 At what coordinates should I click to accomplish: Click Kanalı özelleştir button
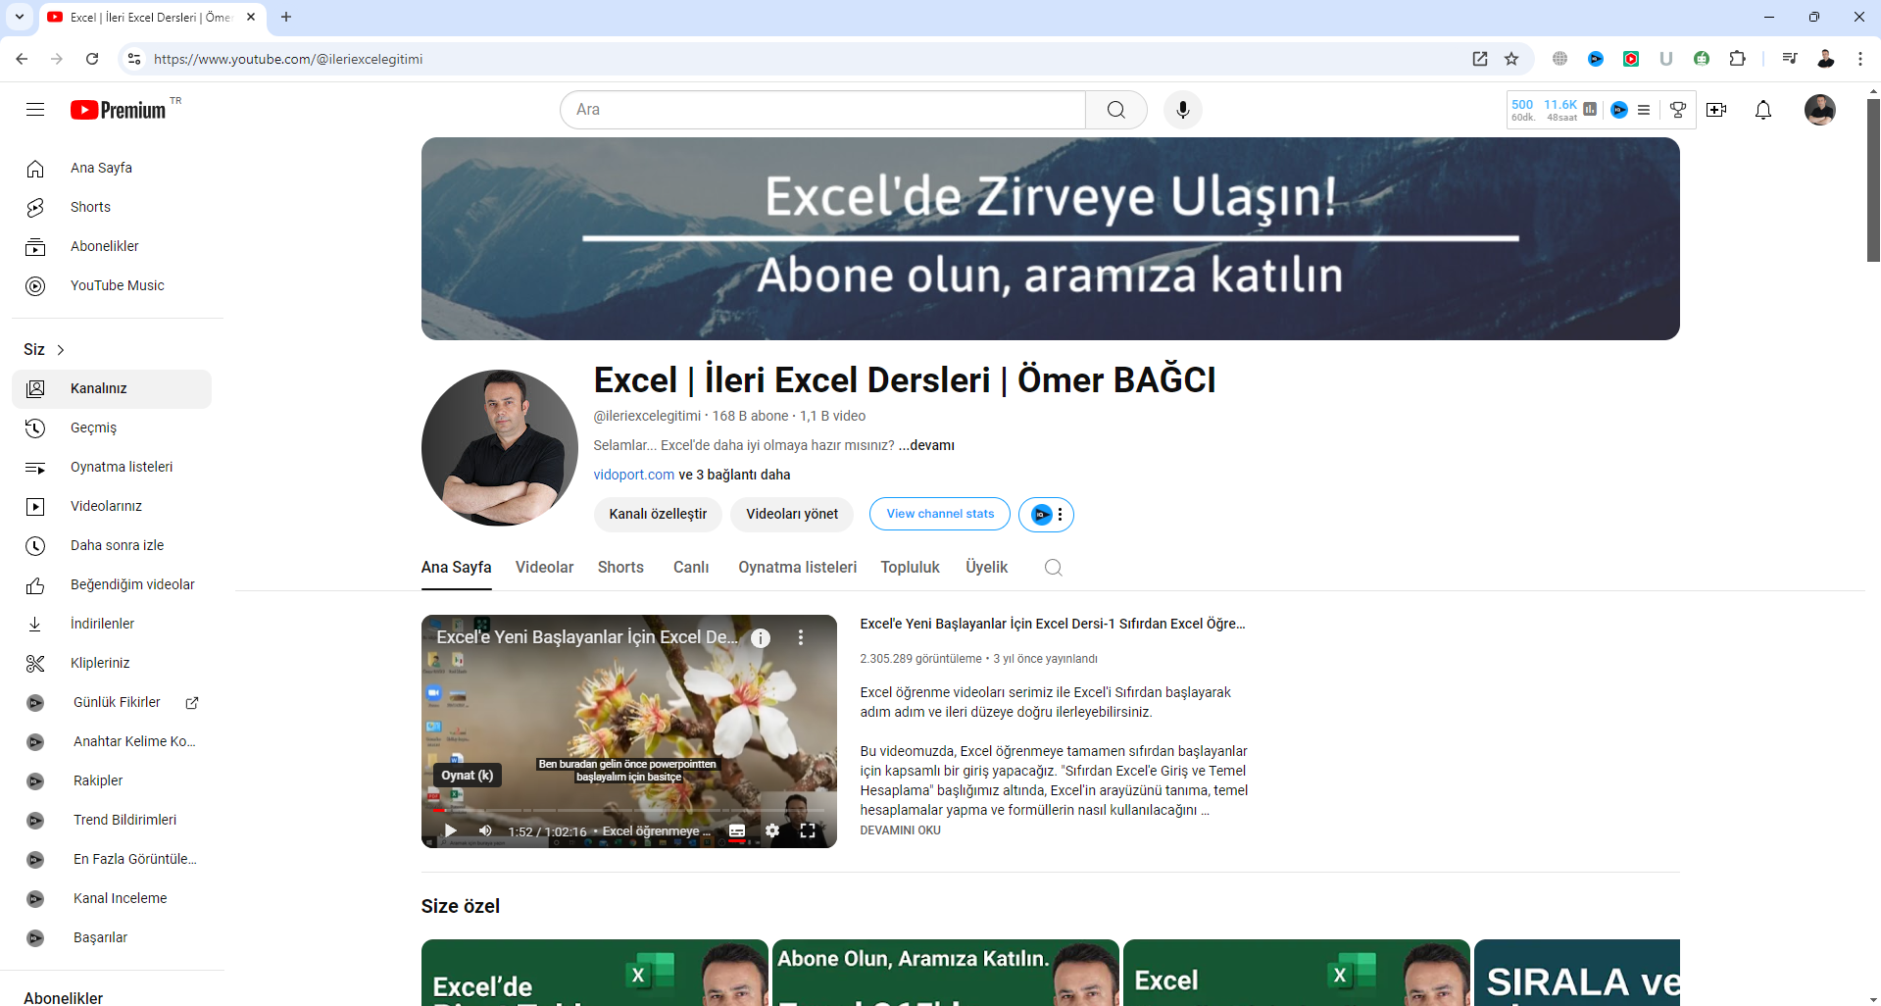tap(658, 515)
